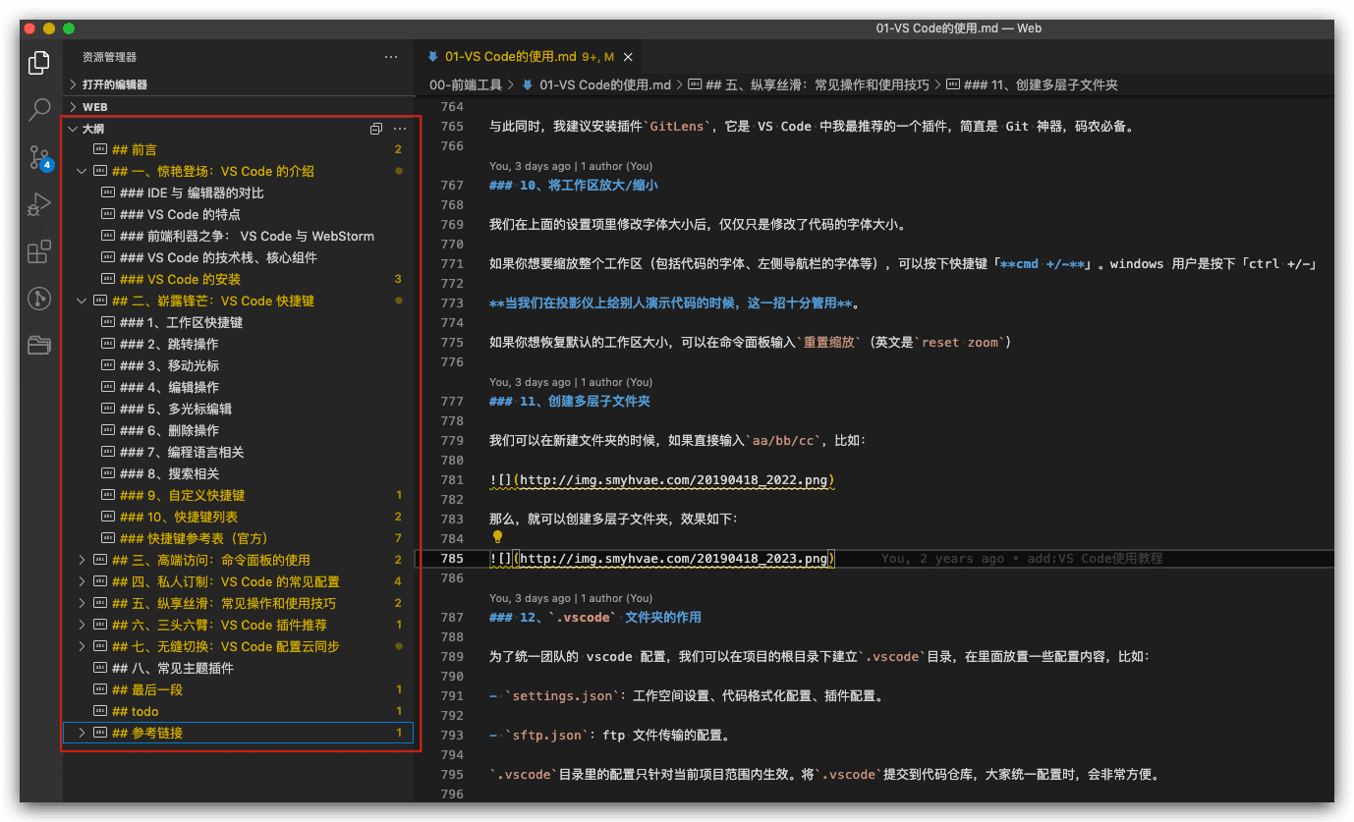This screenshot has height=822, width=1354.
Task: Switch to 01-VS Code的使用.md editor tab
Action: 529,57
